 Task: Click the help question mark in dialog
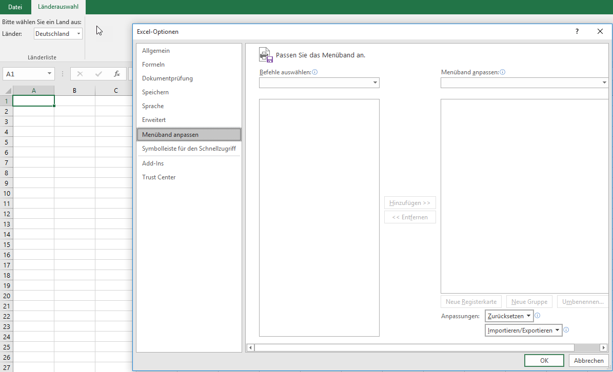click(577, 32)
